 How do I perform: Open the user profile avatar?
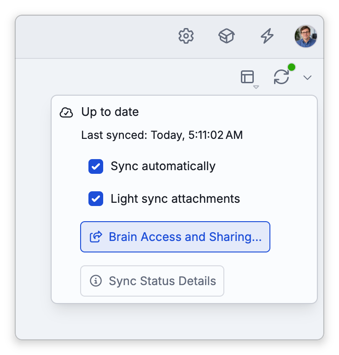[305, 36]
